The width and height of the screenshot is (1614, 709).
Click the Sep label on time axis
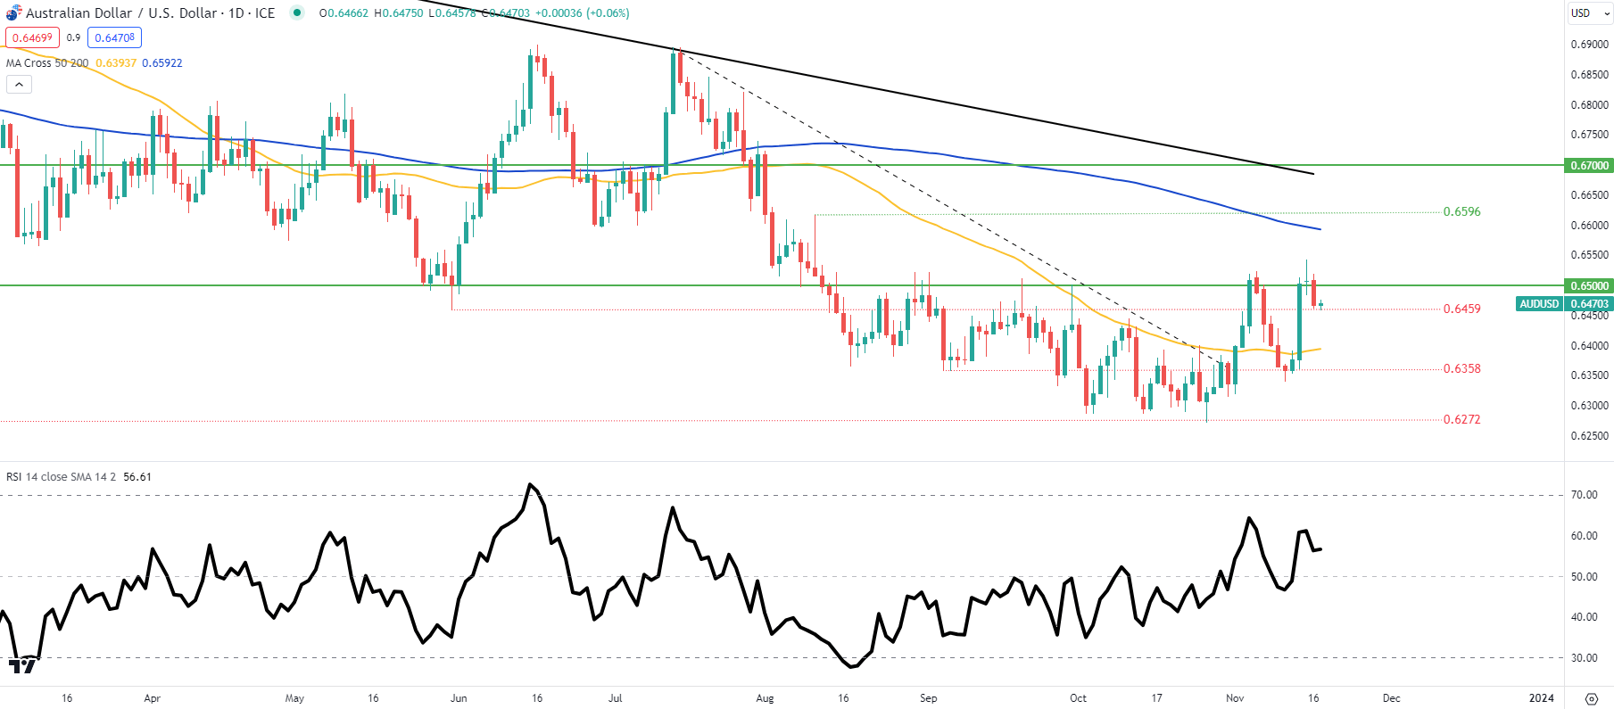tap(929, 698)
